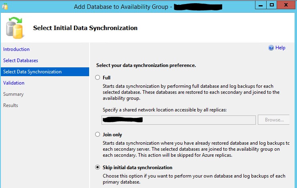Click the window title bar app icon

pyautogui.click(x=4, y=6)
